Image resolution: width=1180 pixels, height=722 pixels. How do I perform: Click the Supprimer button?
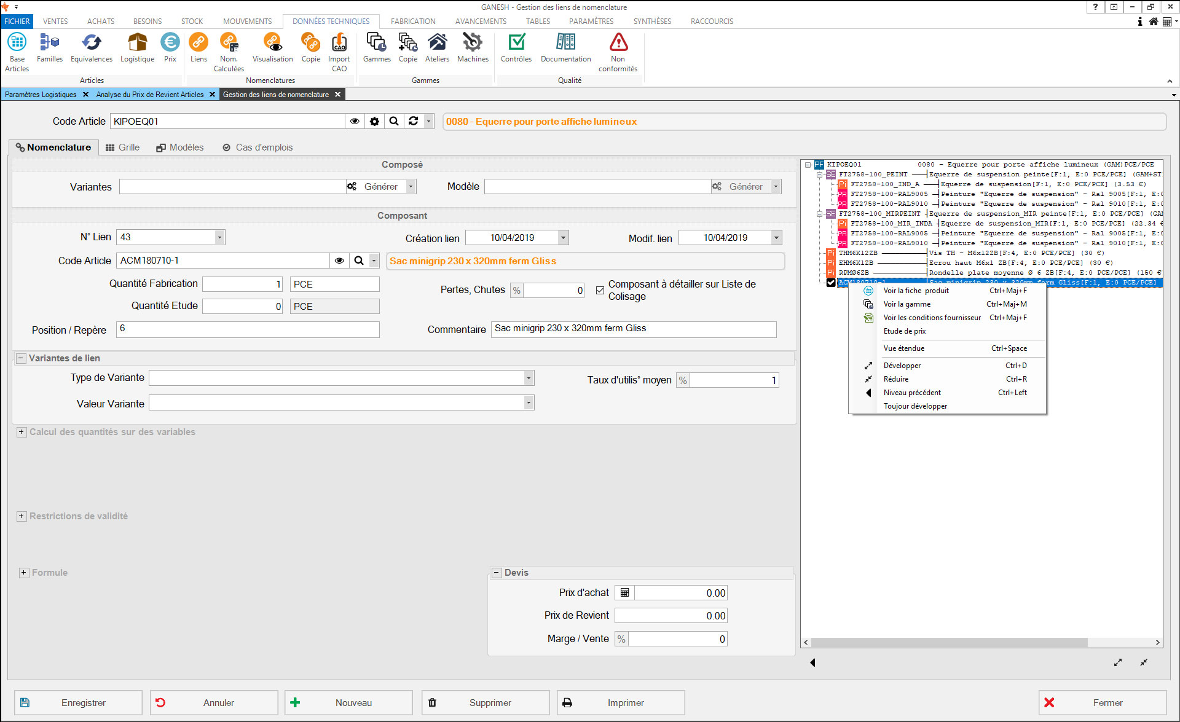coord(486,702)
